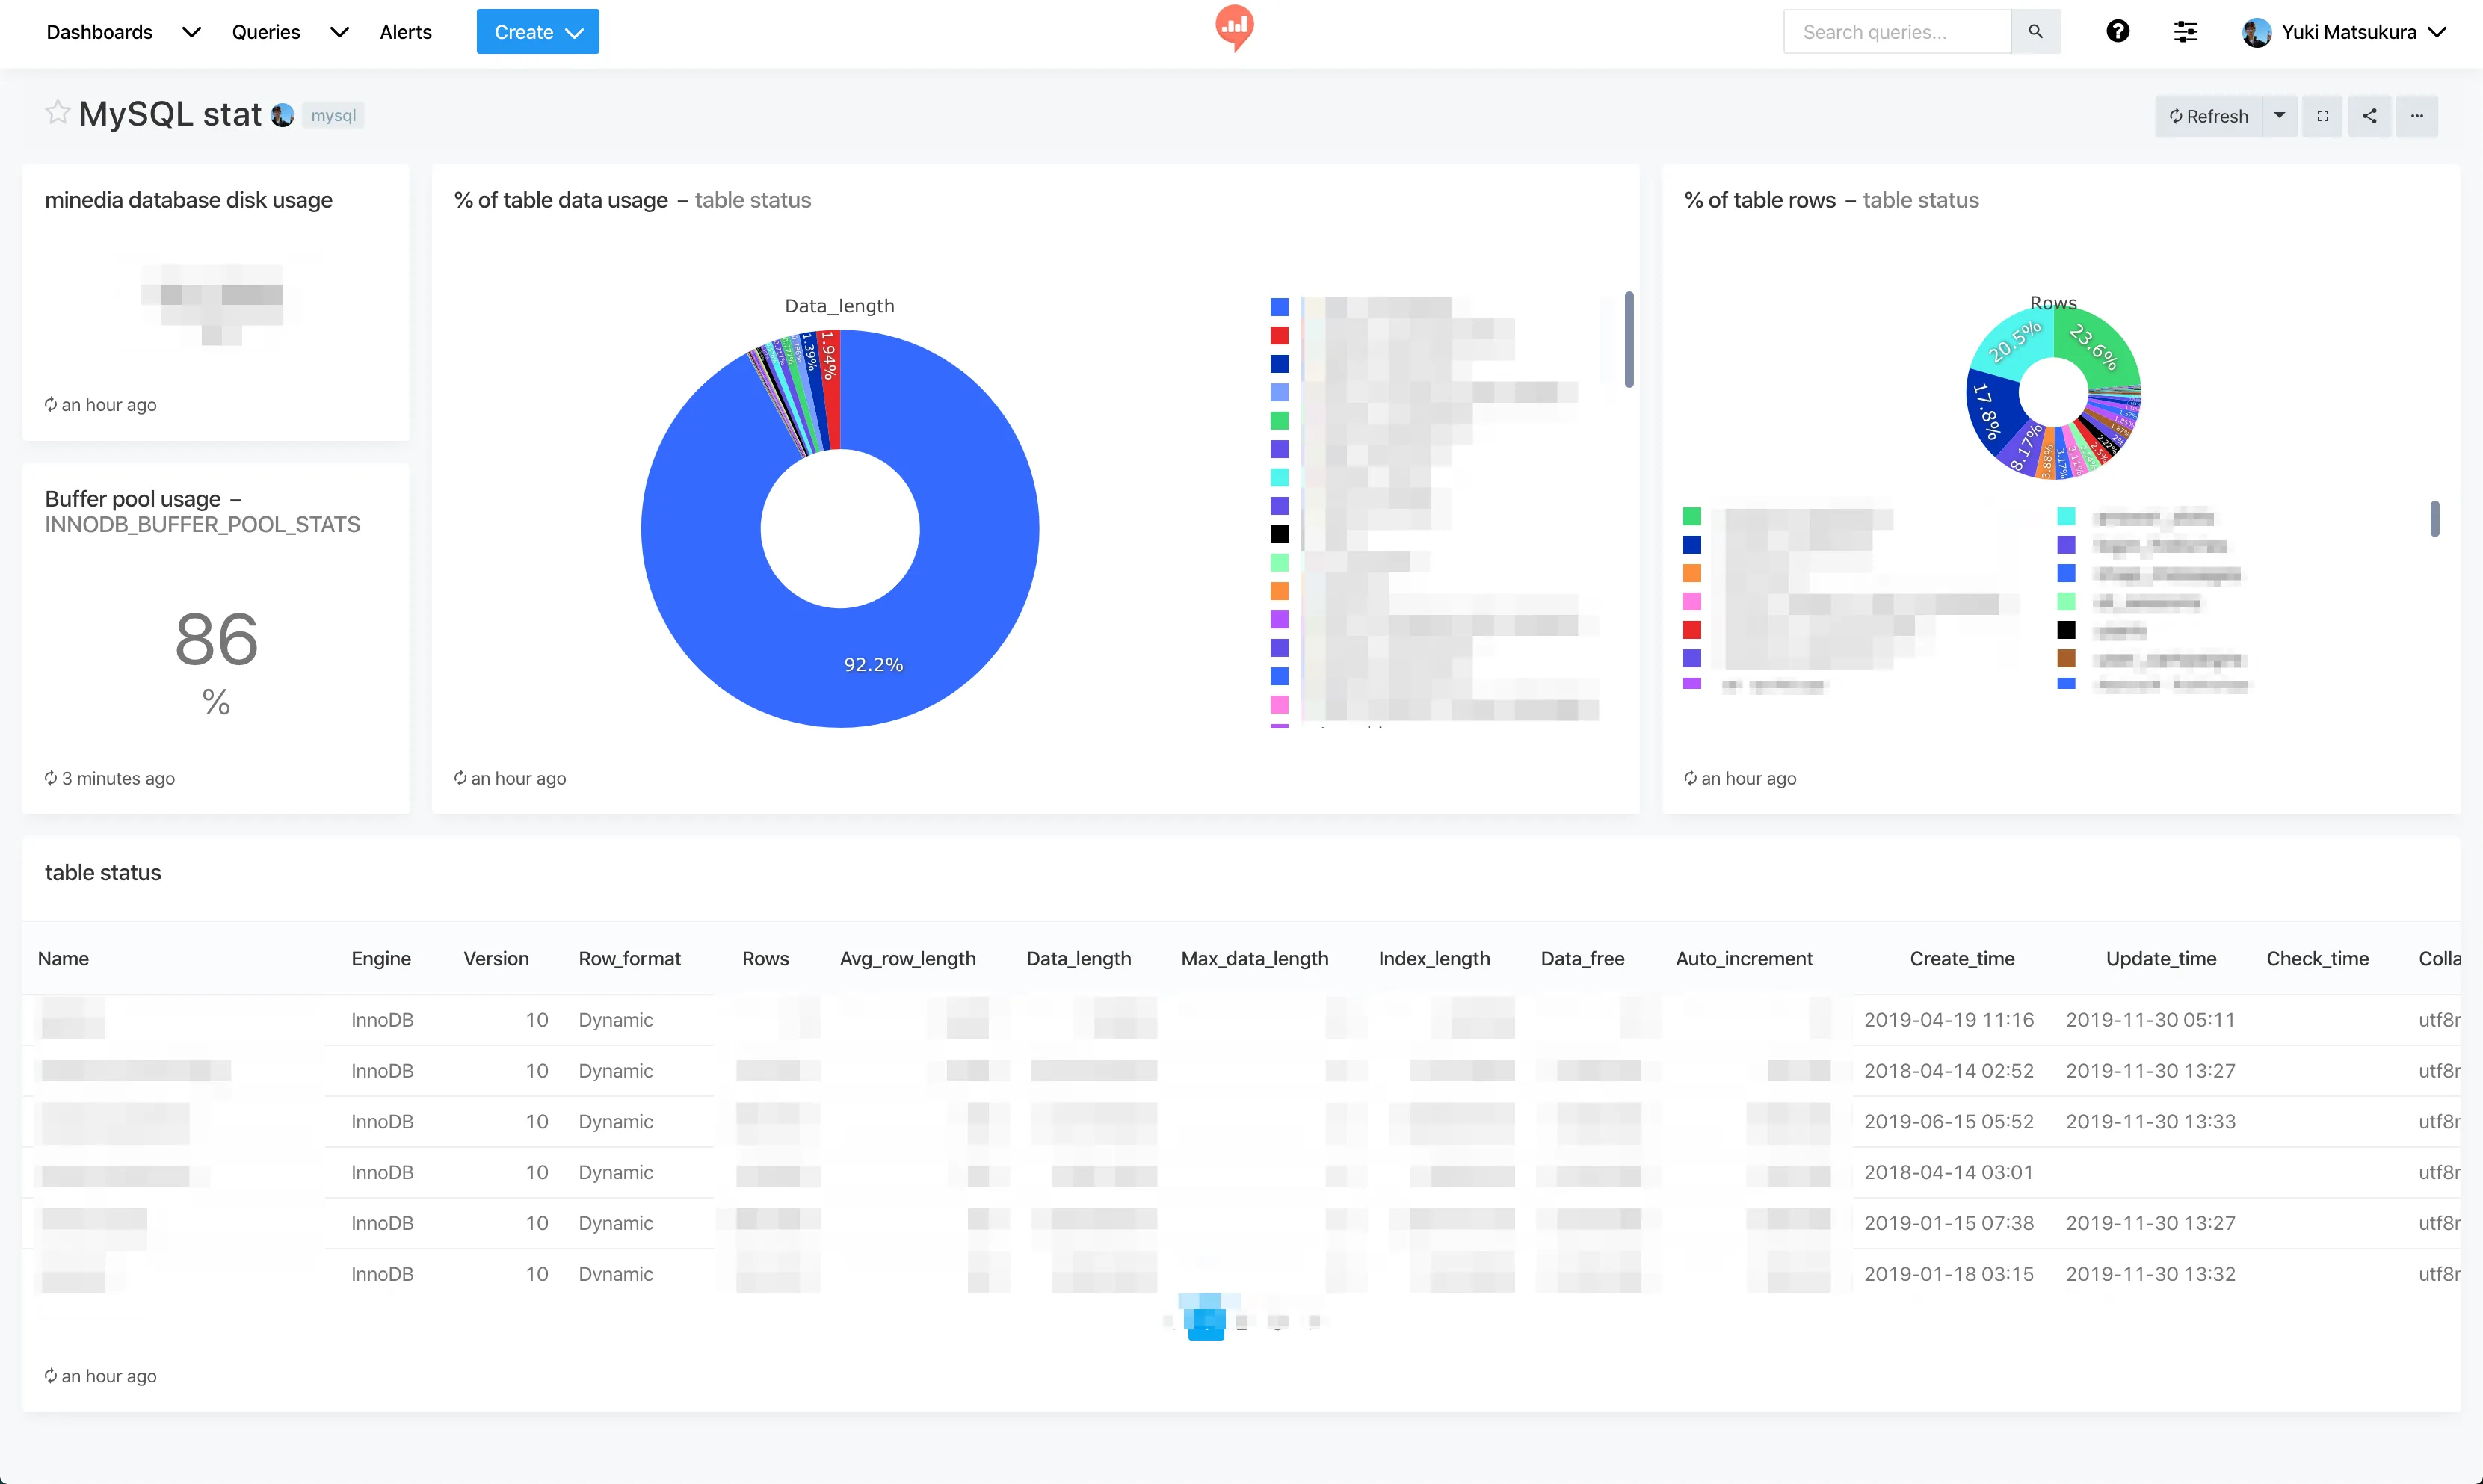The height and width of the screenshot is (1484, 2483).
Task: Open the help question mark icon
Action: pos(2117,32)
